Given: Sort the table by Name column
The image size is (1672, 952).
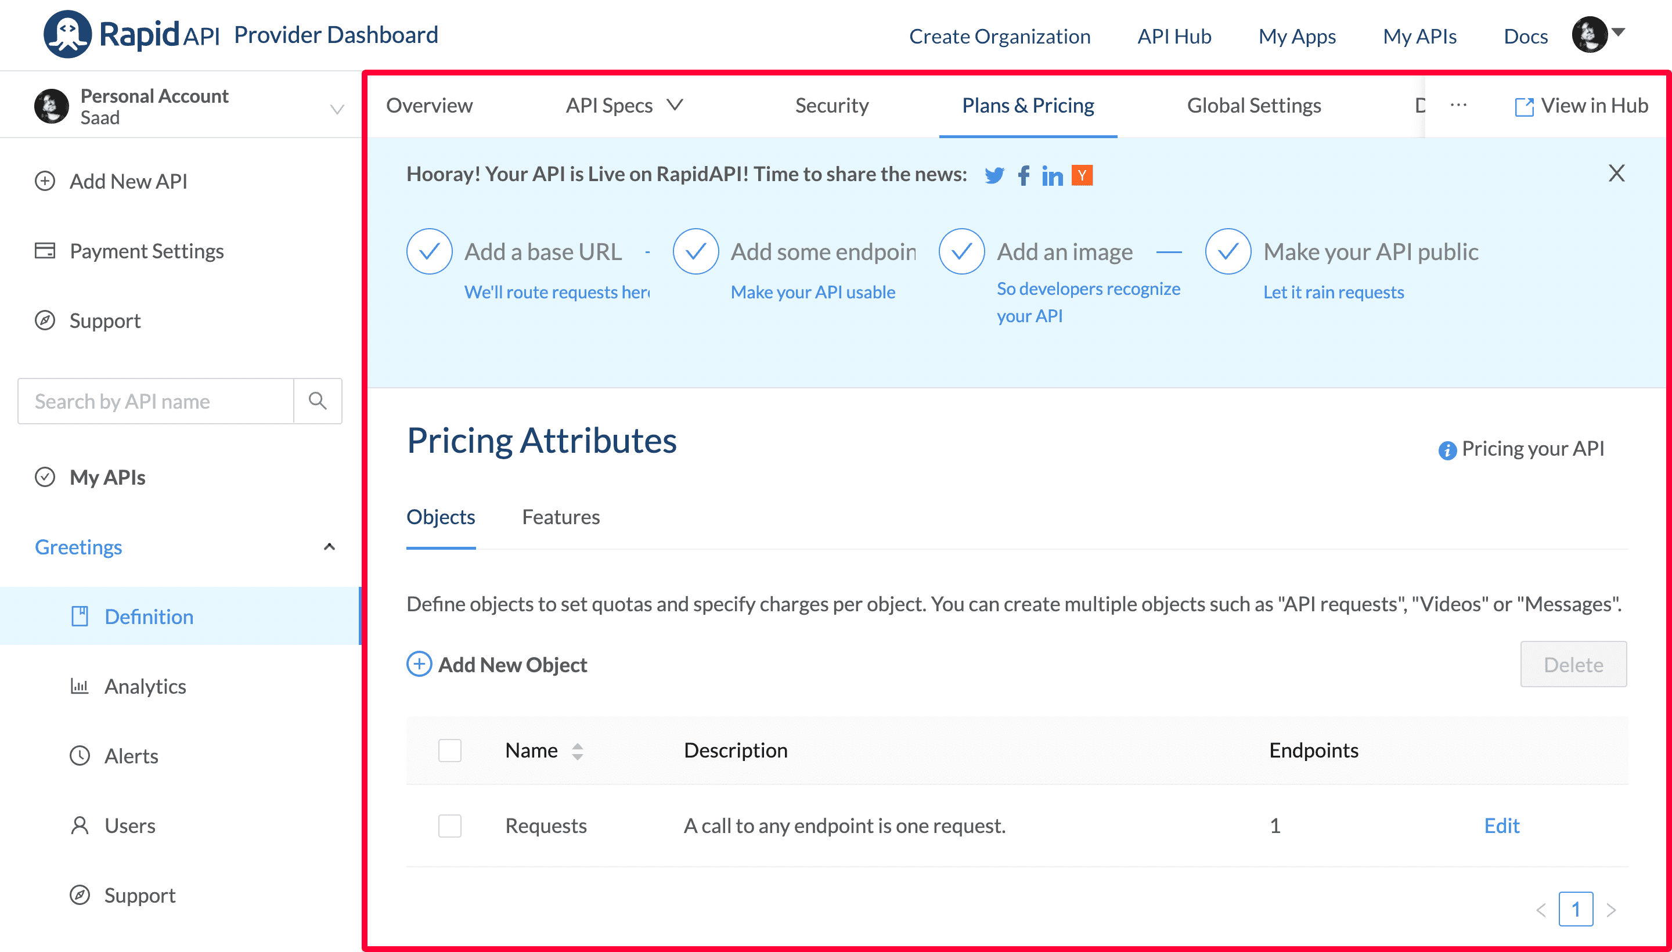Looking at the screenshot, I should (578, 751).
